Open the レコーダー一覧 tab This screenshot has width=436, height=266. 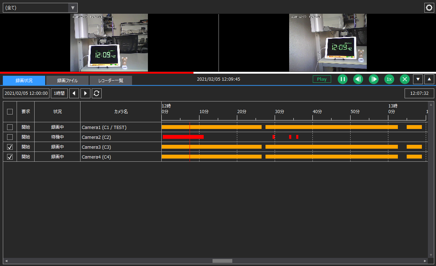[x=111, y=80]
